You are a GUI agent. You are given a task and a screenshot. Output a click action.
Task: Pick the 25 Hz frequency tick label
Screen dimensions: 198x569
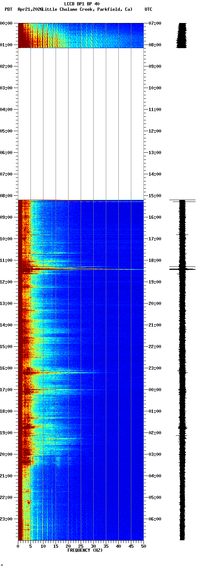click(81, 546)
